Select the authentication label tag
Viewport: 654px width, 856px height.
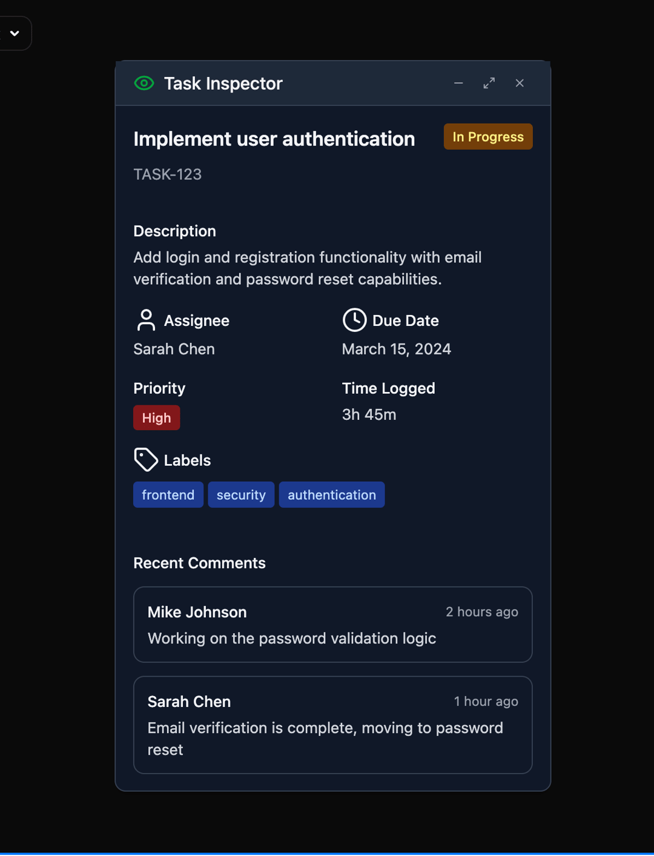332,494
